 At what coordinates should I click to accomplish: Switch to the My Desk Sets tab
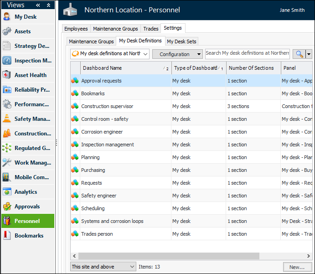[x=181, y=41]
